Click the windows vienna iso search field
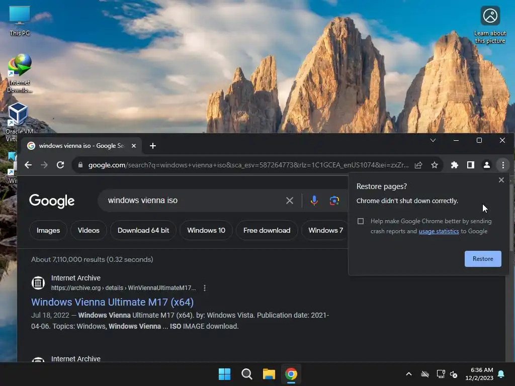 (x=194, y=201)
